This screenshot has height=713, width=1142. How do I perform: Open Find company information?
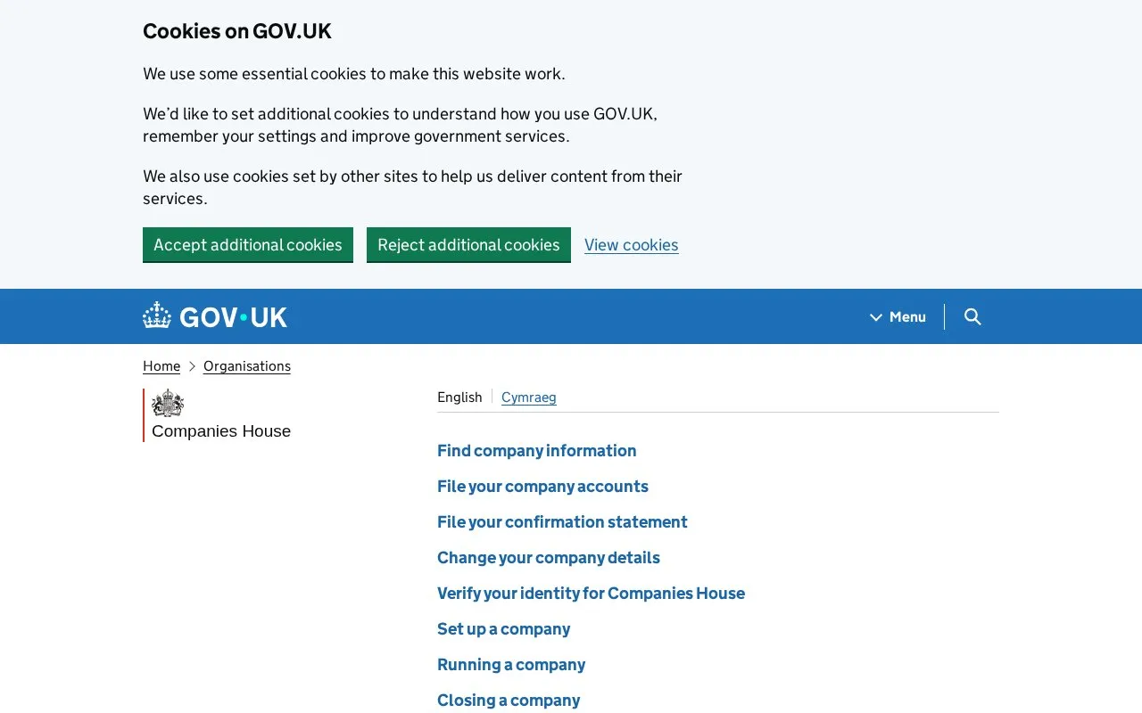(537, 451)
